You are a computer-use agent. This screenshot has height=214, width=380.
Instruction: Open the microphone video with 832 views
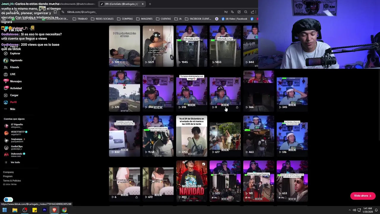click(x=124, y=136)
